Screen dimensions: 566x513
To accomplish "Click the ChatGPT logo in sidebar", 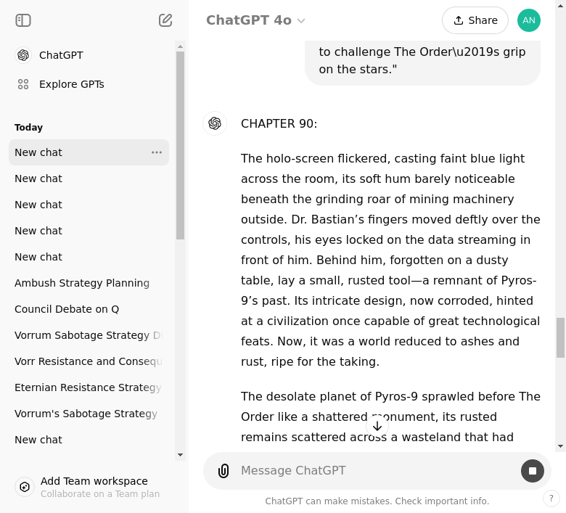I will 23,55.
